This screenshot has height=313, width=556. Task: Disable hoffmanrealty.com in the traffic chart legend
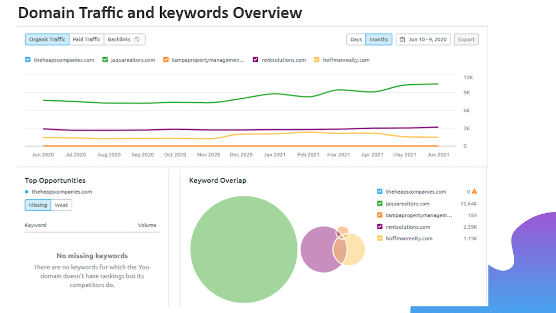pos(317,60)
